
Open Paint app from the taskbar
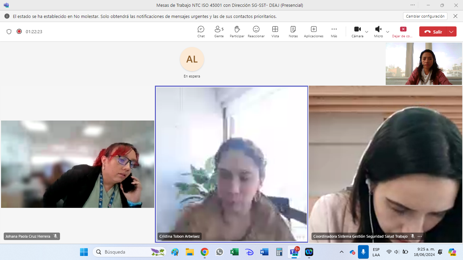pos(175,252)
